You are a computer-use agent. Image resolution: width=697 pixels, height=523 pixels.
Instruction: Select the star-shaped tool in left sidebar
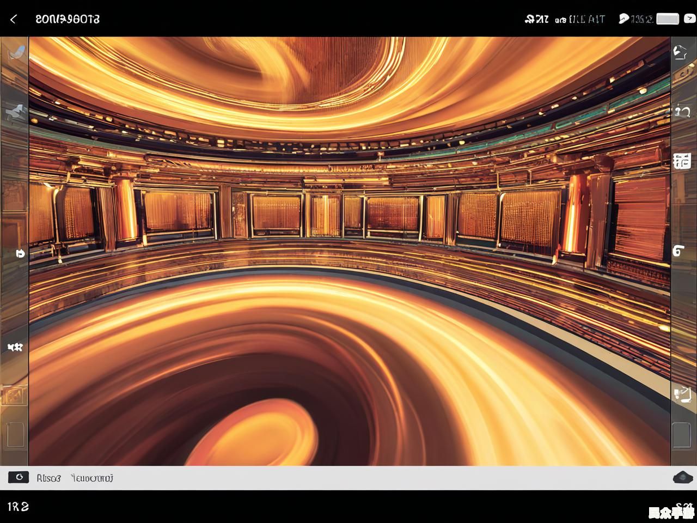pyautogui.click(x=14, y=347)
